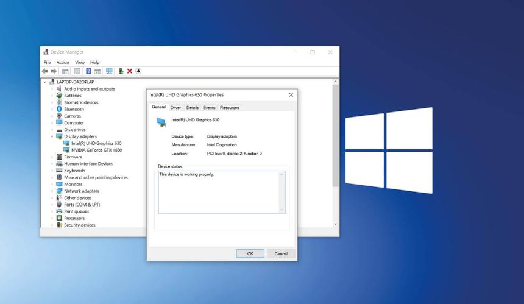This screenshot has width=524, height=304.
Task: Click the Bluetooth category icon
Action: [x=59, y=109]
